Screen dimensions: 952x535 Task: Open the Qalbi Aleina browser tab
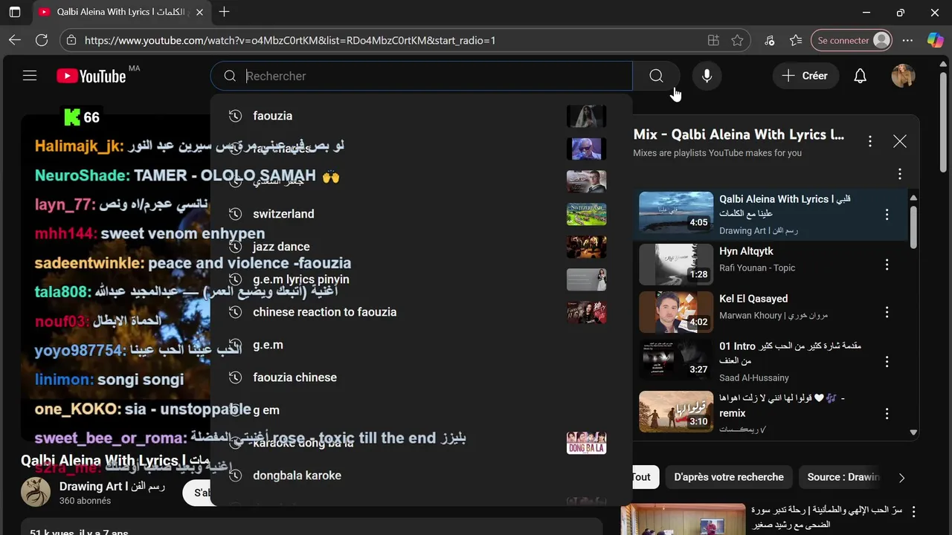[120, 12]
